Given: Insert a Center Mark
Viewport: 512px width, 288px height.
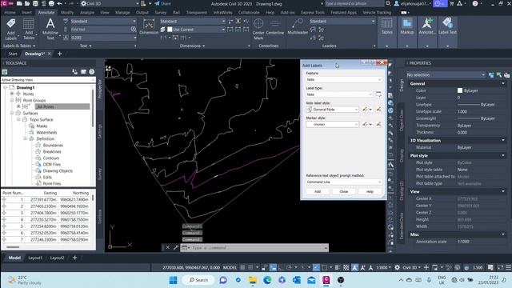Looking at the screenshot, I should point(258,29).
